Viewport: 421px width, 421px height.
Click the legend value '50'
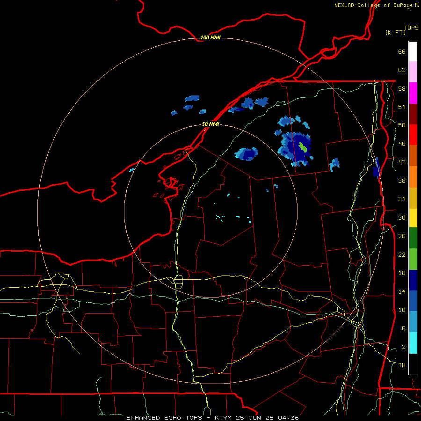402,125
